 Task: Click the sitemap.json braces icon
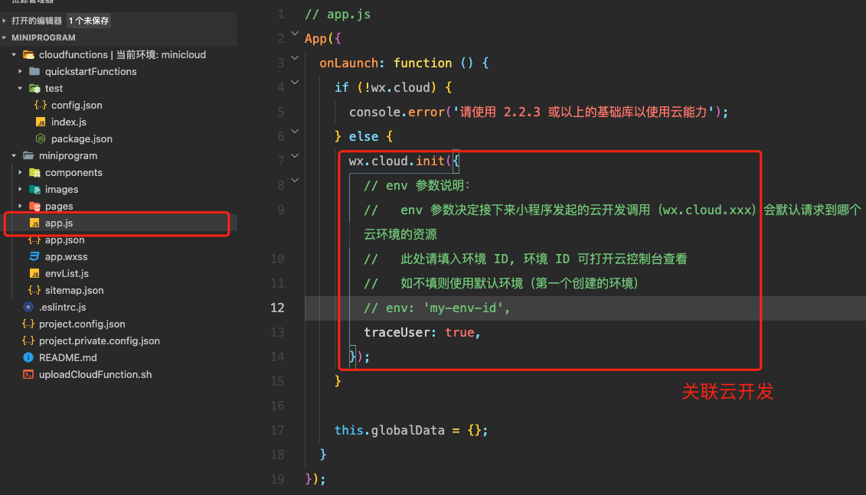34,290
